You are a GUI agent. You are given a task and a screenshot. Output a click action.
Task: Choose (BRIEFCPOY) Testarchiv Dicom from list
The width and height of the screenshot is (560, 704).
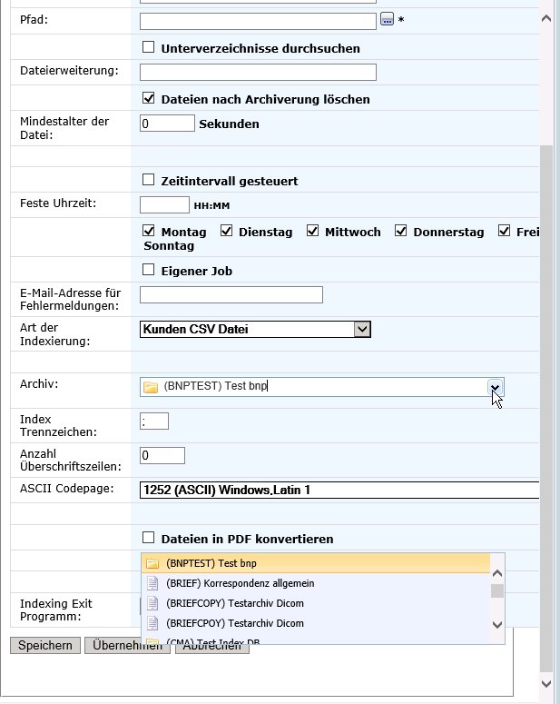[316, 623]
